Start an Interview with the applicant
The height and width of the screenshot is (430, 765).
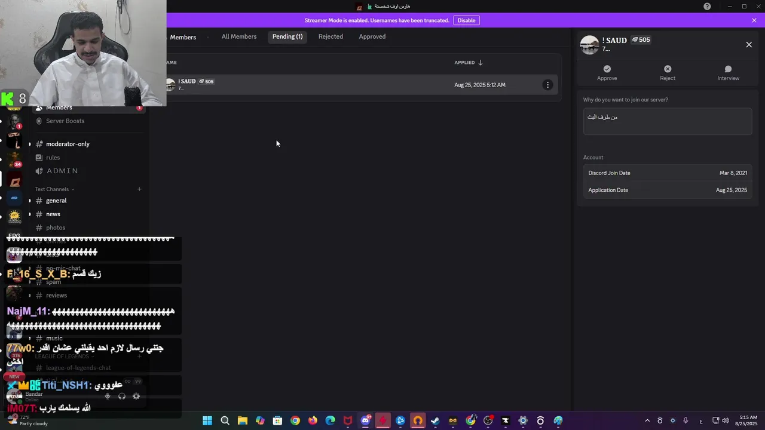(x=728, y=73)
